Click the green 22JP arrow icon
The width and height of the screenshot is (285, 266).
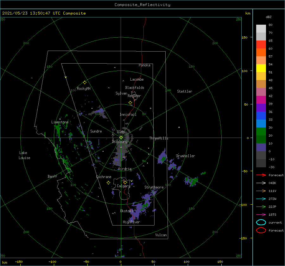pyautogui.click(x=261, y=207)
